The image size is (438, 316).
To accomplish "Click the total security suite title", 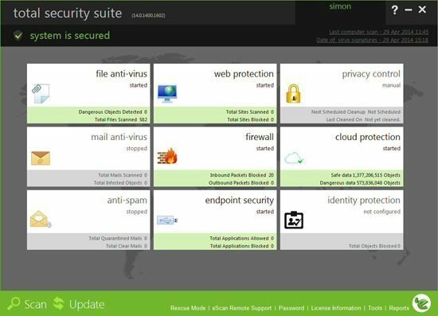I will 68,13.
